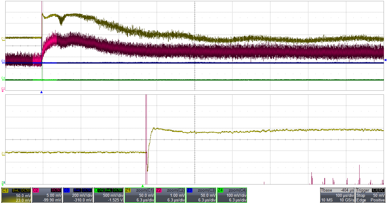The width and height of the screenshot is (387, 203).
Task: Open the Tbase timebase settings box
Action: pyautogui.click(x=337, y=195)
